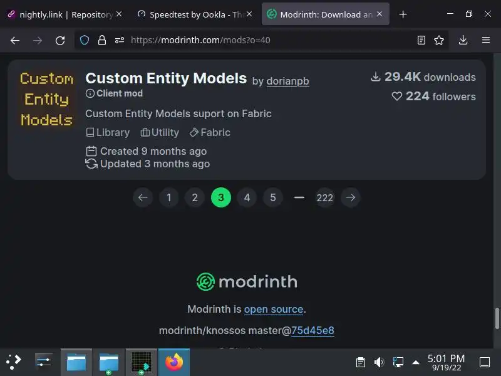Image resolution: width=501 pixels, height=376 pixels.
Task: Click the padlock site security icon
Action: (x=102, y=40)
